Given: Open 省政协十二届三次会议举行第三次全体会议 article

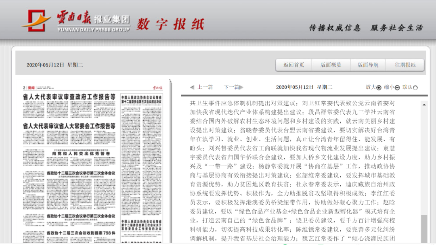Looking at the screenshot, I should pos(81,216).
